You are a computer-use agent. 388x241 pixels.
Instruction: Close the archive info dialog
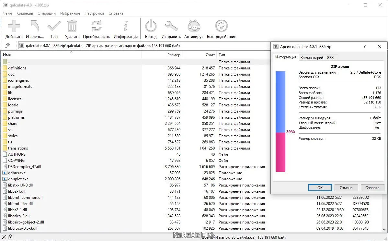pos(379,46)
